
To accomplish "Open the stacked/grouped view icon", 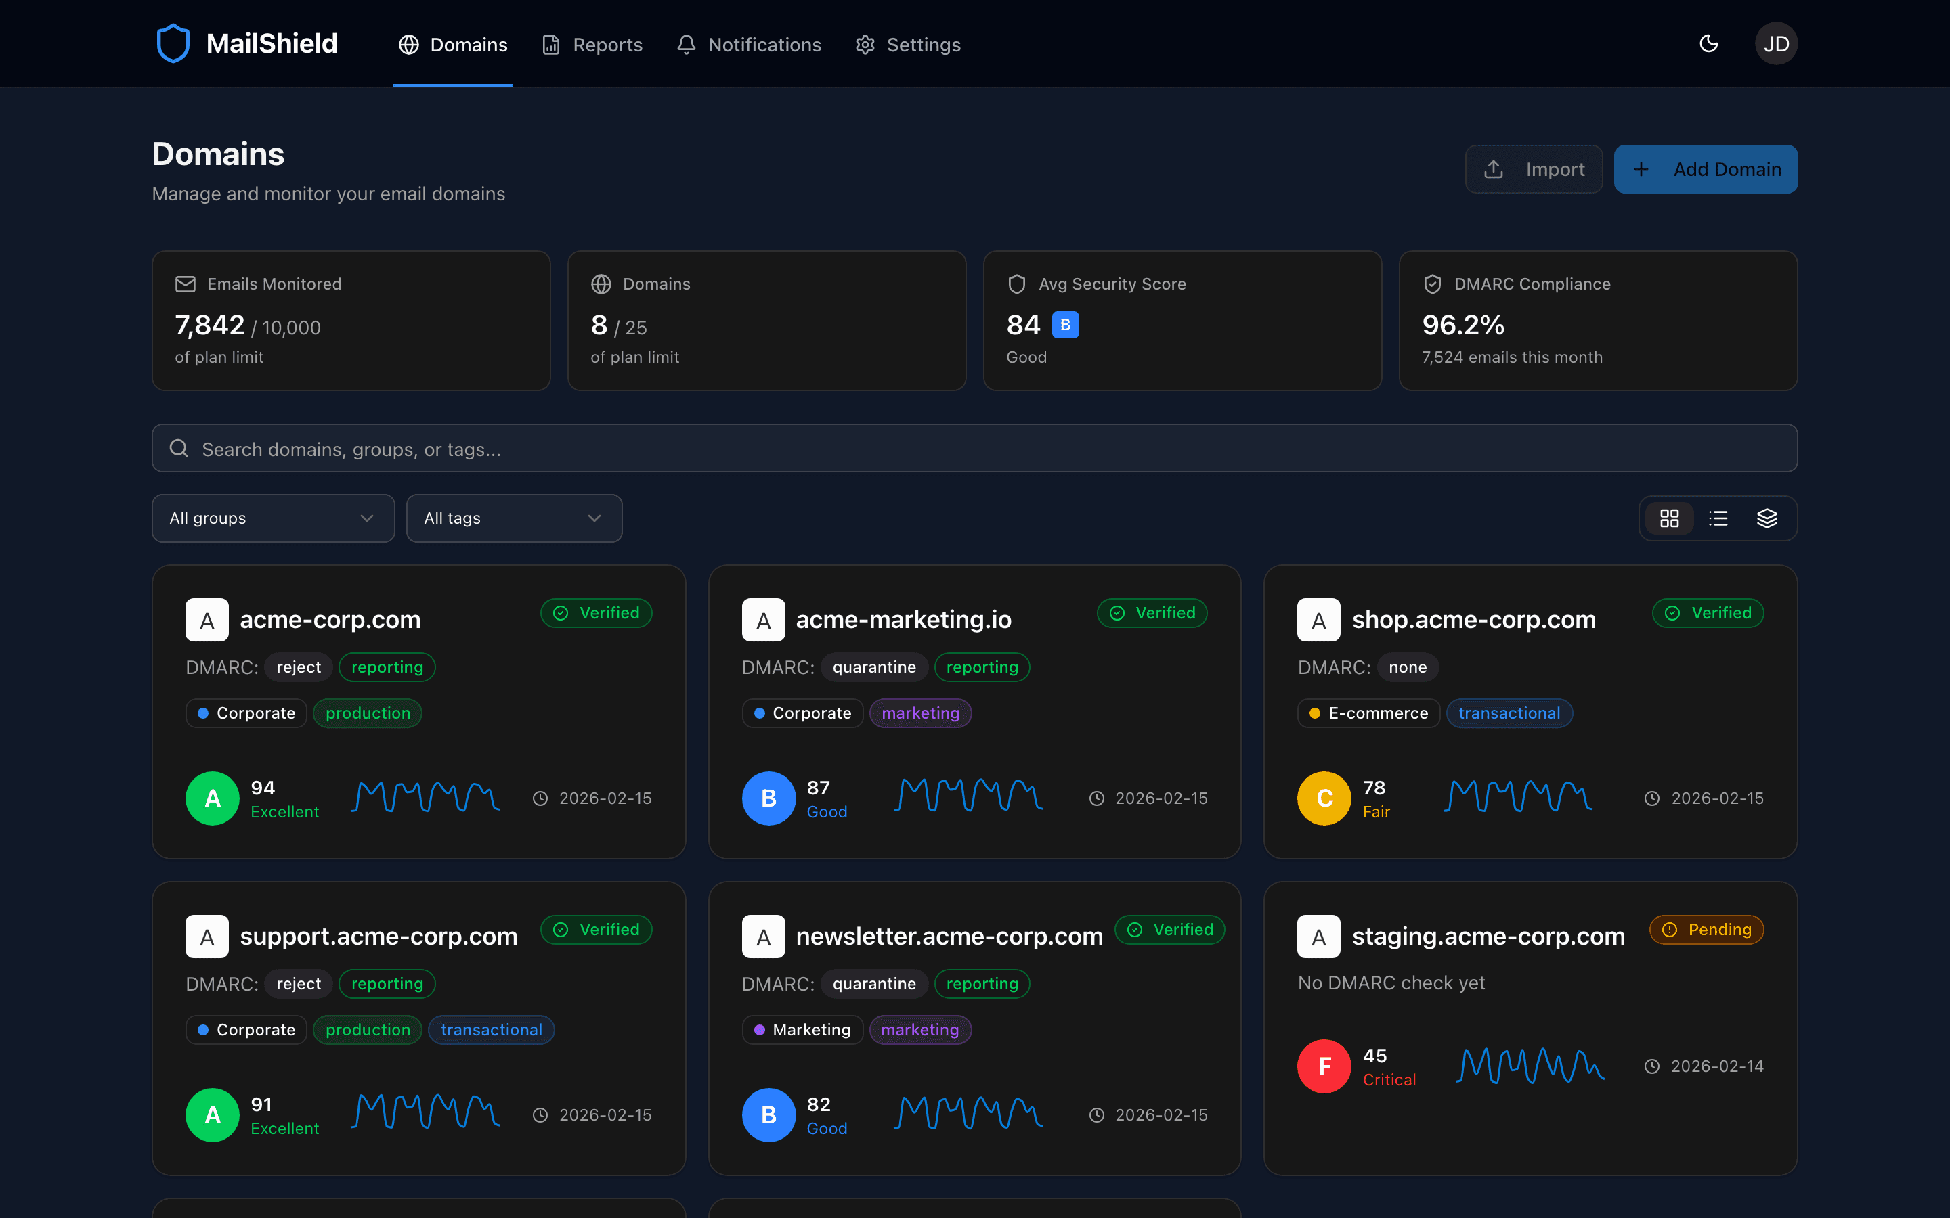I will pyautogui.click(x=1768, y=518).
